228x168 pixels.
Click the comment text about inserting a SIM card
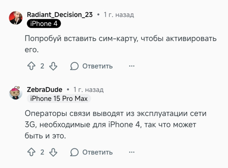point(121,44)
